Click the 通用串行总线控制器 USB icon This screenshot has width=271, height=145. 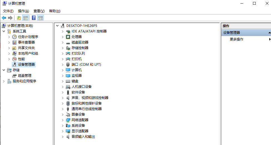(x=68, y=109)
